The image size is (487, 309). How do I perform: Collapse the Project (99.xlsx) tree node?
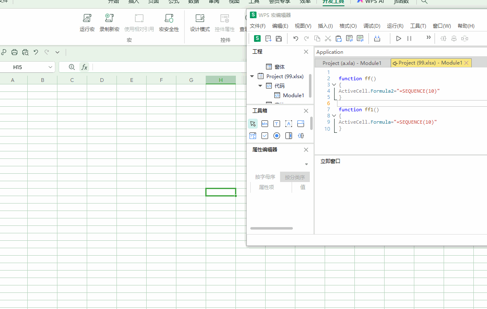click(252, 76)
